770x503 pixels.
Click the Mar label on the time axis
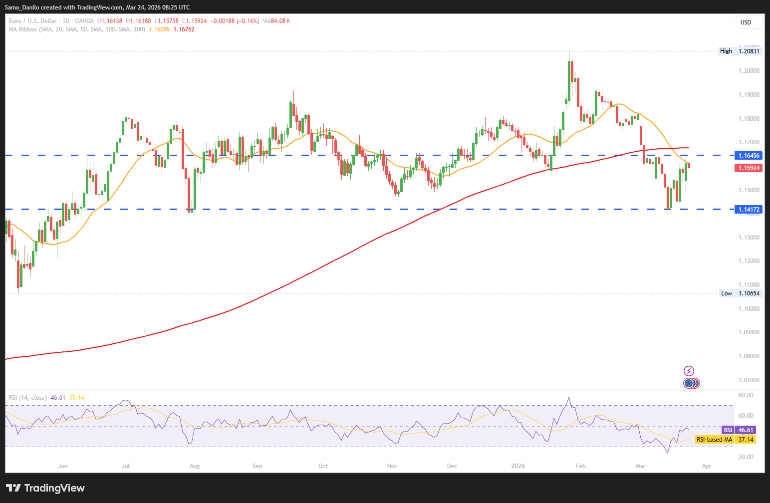click(640, 466)
